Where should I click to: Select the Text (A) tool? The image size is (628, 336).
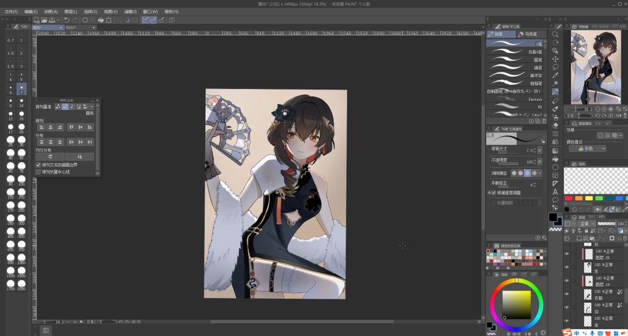point(555,191)
